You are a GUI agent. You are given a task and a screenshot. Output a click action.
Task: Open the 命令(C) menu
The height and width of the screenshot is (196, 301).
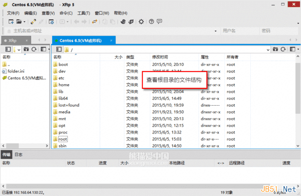[66, 13]
